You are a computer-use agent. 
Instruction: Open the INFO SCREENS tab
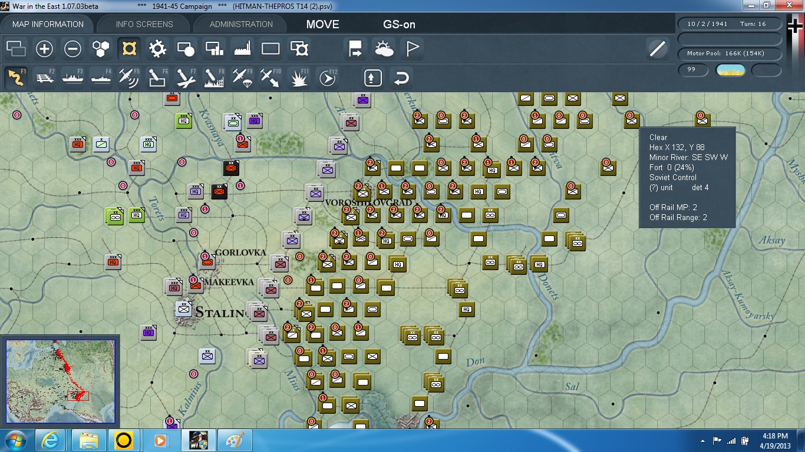coord(144,24)
